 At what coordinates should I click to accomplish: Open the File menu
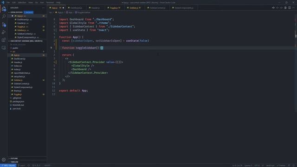[8, 2]
